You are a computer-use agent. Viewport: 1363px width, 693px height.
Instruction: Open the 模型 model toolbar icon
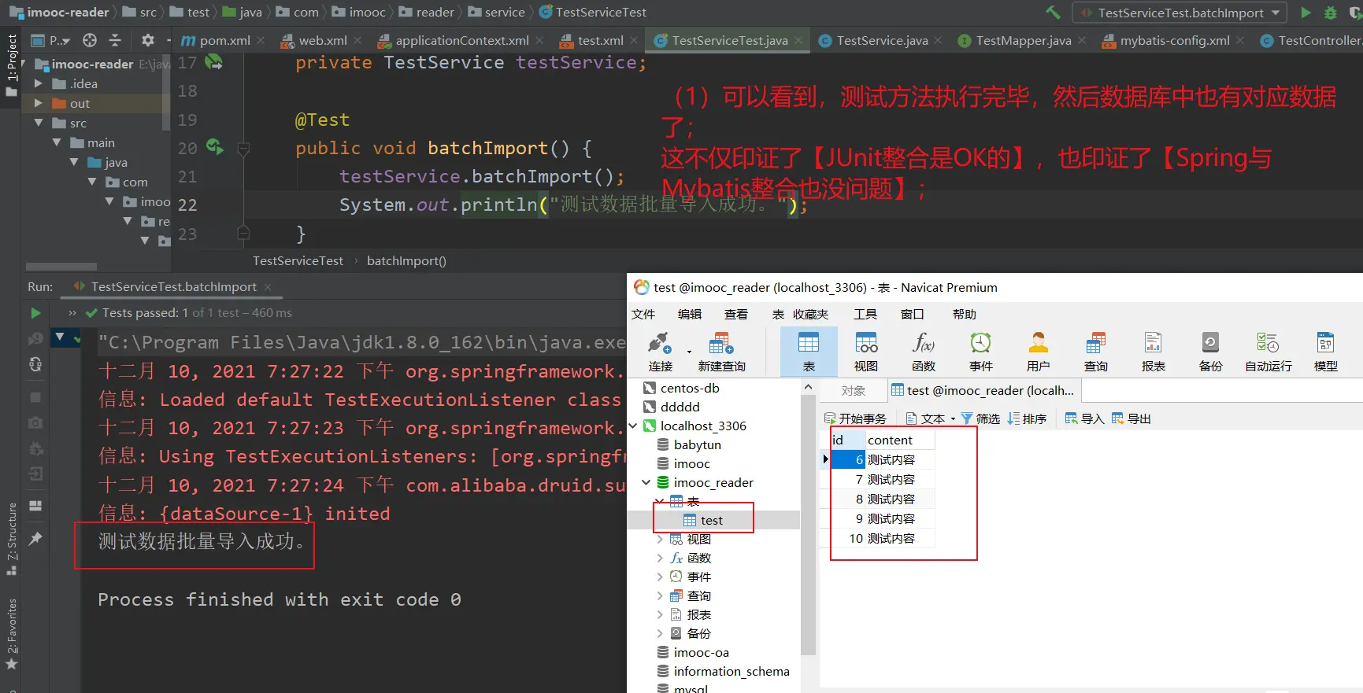tap(1325, 351)
